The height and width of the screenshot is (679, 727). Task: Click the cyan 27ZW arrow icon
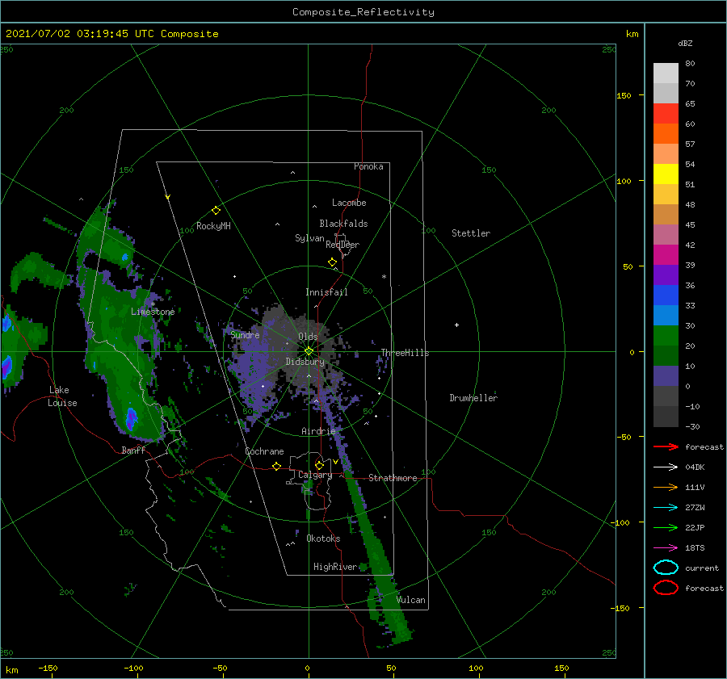pos(666,508)
